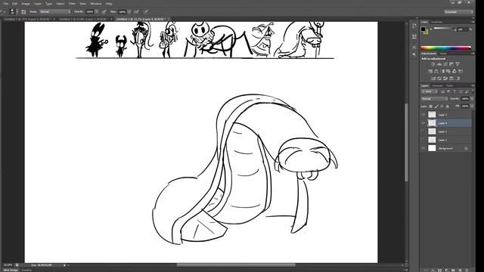Viewport: 484px width, 272px height.
Task: Click the foreground color swatch in Color panel
Action: pyautogui.click(x=423, y=29)
